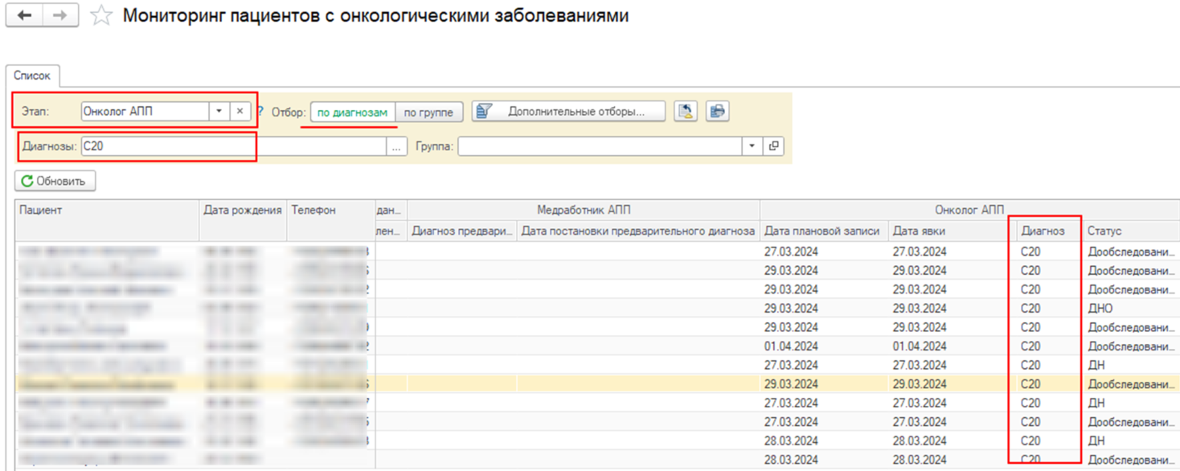Clear the Этап field with X button

[x=240, y=112]
